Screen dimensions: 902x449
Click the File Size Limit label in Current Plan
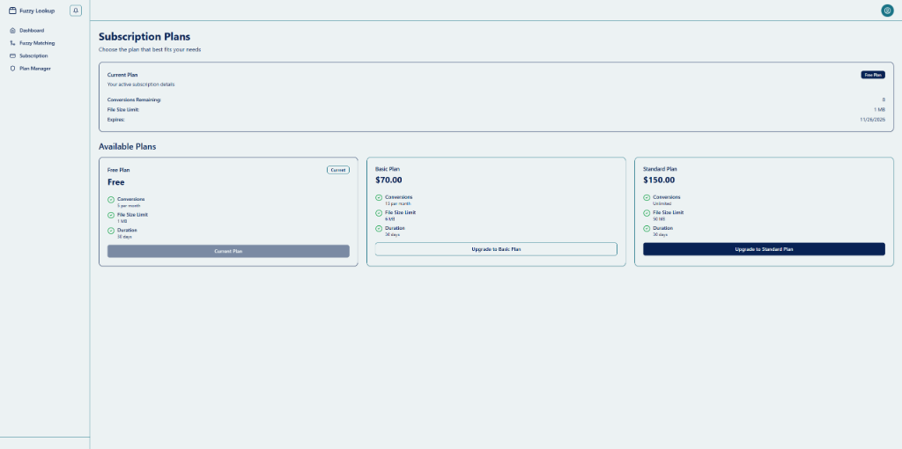point(123,109)
